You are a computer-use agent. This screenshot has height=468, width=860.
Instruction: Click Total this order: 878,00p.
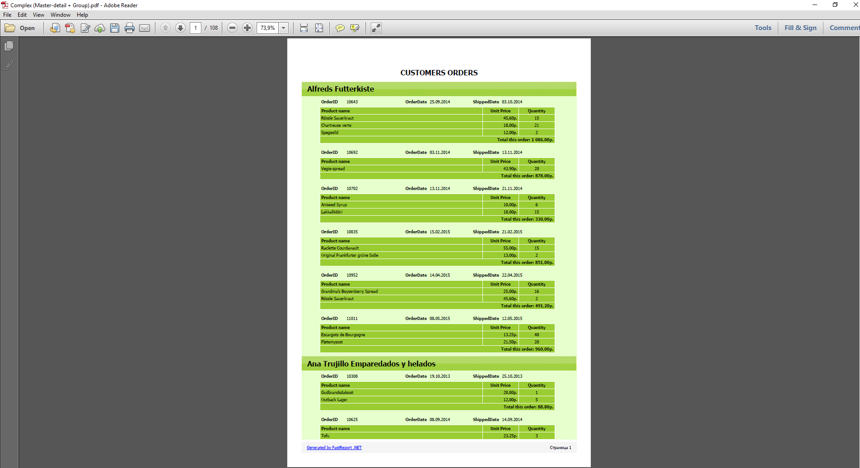[527, 176]
